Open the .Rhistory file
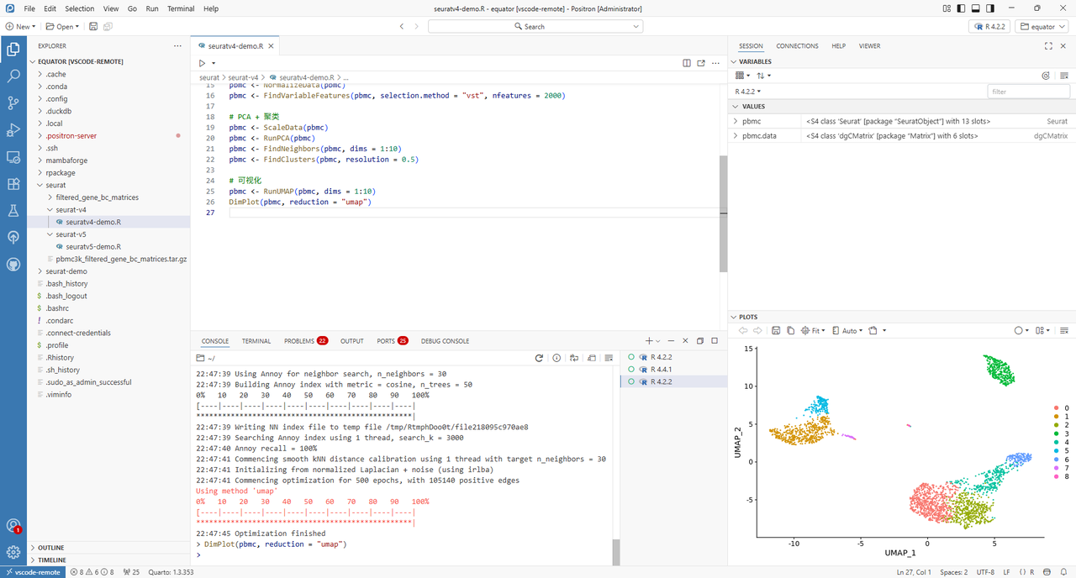Screen dimensions: 1076x578 coord(61,357)
